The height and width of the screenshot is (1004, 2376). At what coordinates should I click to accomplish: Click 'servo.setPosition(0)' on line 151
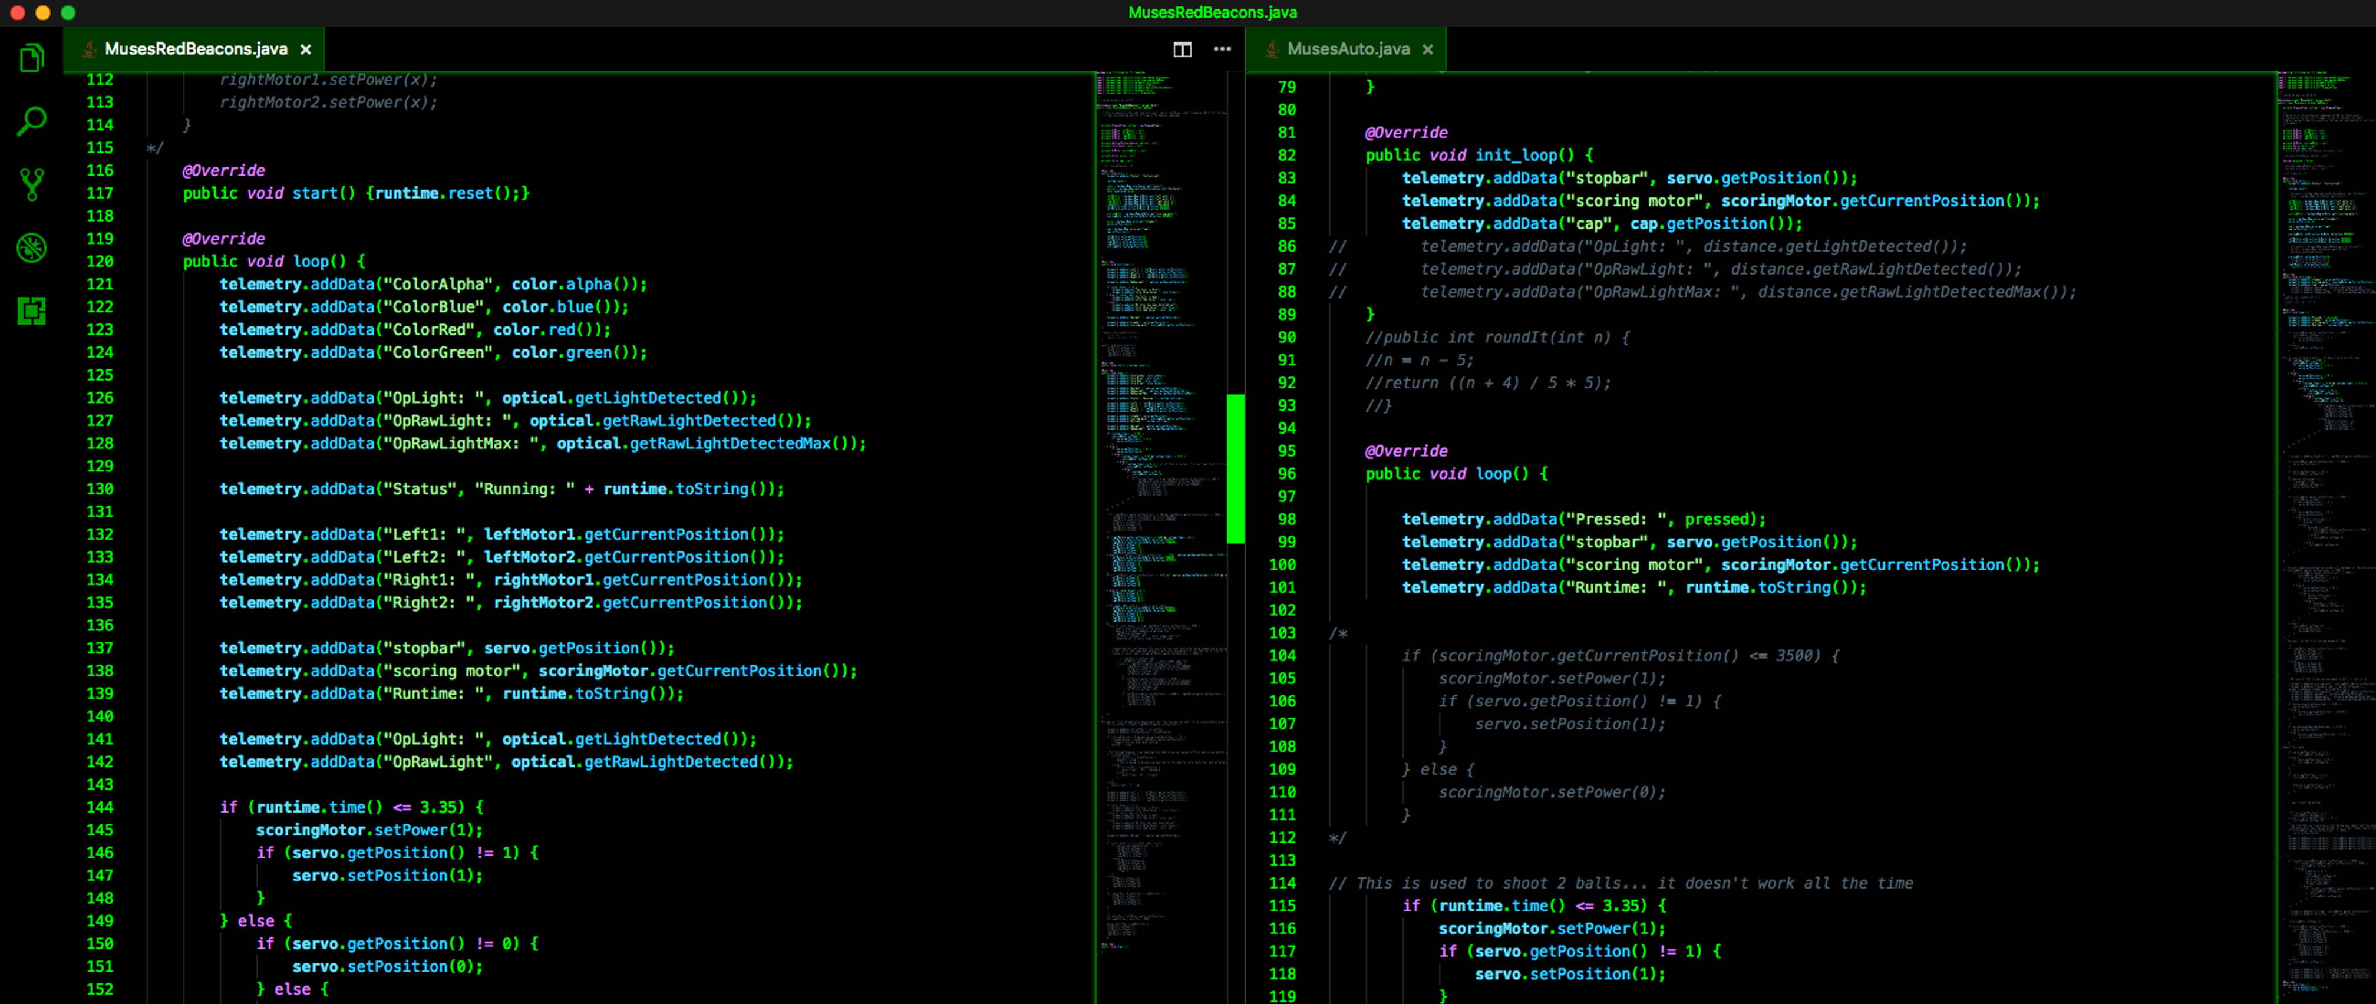pos(384,966)
